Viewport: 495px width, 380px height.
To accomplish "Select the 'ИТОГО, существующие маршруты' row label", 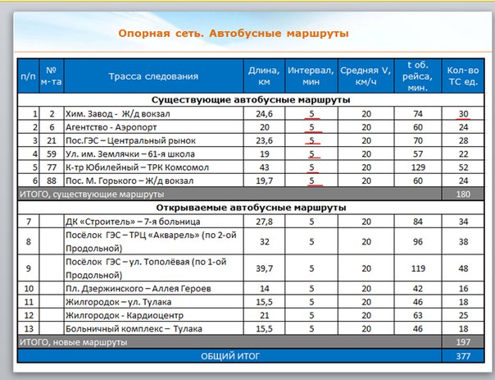I will 92,195.
